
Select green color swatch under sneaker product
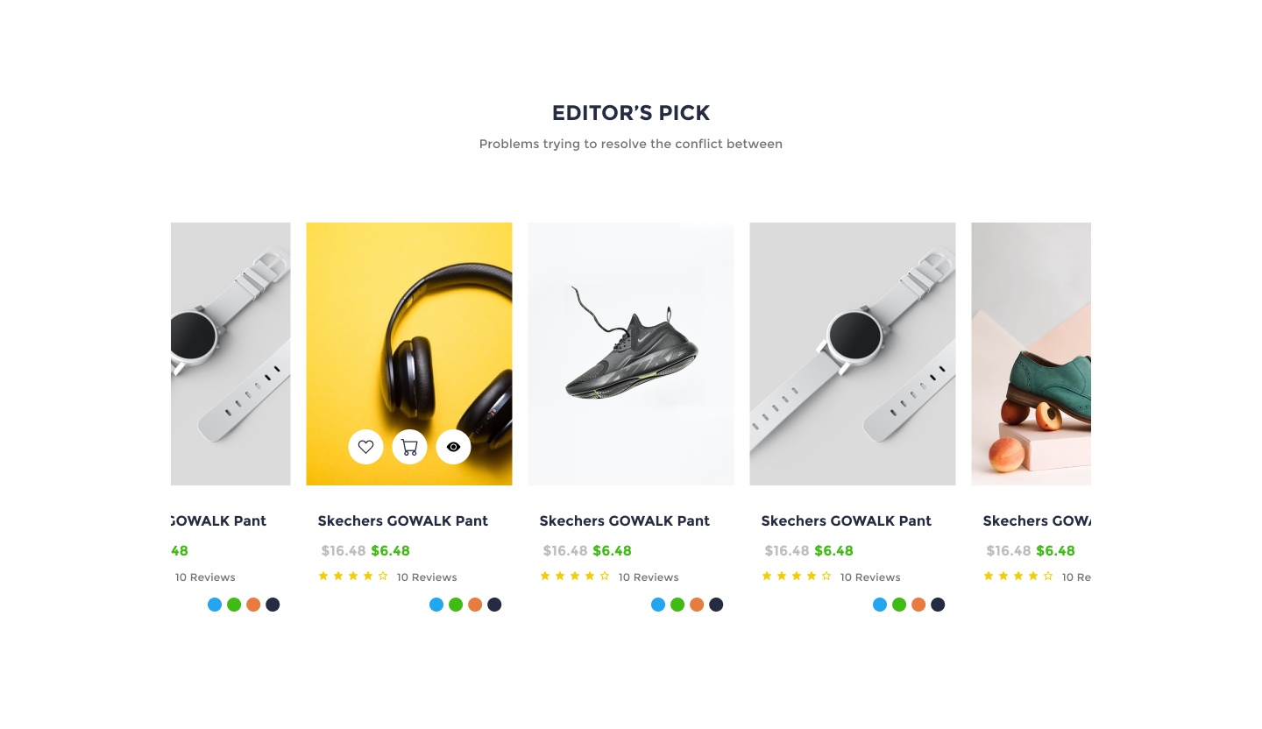coord(677,605)
